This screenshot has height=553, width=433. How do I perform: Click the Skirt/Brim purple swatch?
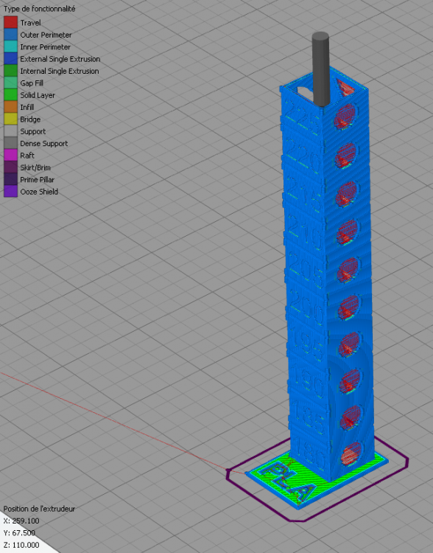click(10, 167)
